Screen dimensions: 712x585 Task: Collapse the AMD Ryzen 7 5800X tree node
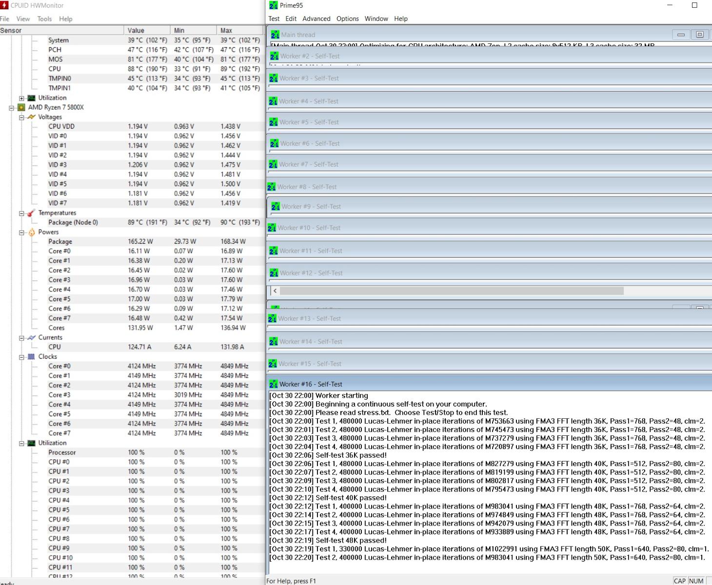[x=12, y=108]
